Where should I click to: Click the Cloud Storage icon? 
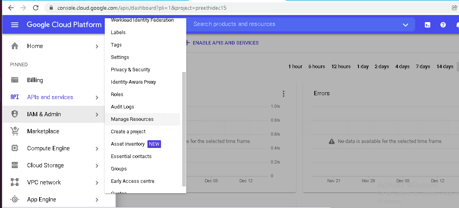click(15, 165)
